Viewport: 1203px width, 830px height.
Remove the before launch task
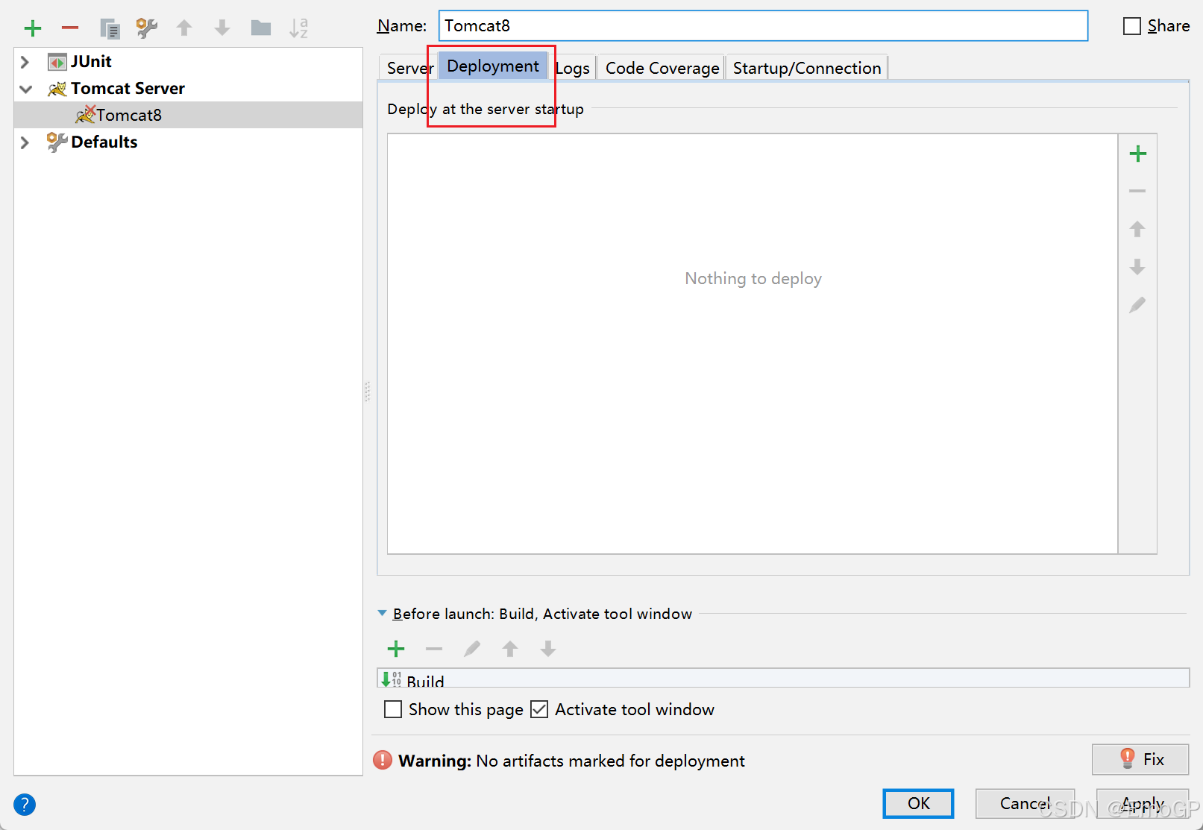coord(434,649)
